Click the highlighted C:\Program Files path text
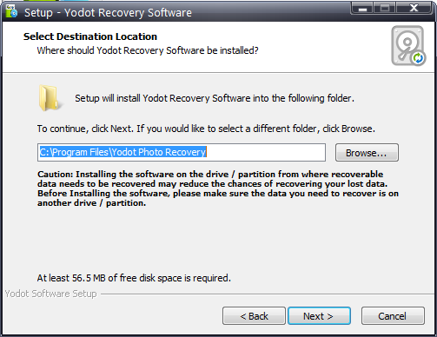437x337 pixels. pyautogui.click(x=122, y=152)
